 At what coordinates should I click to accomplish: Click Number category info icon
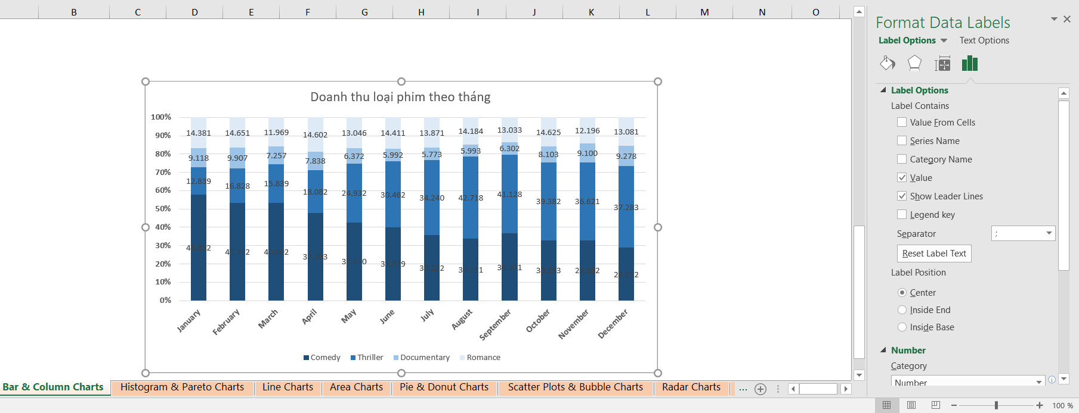(1052, 379)
